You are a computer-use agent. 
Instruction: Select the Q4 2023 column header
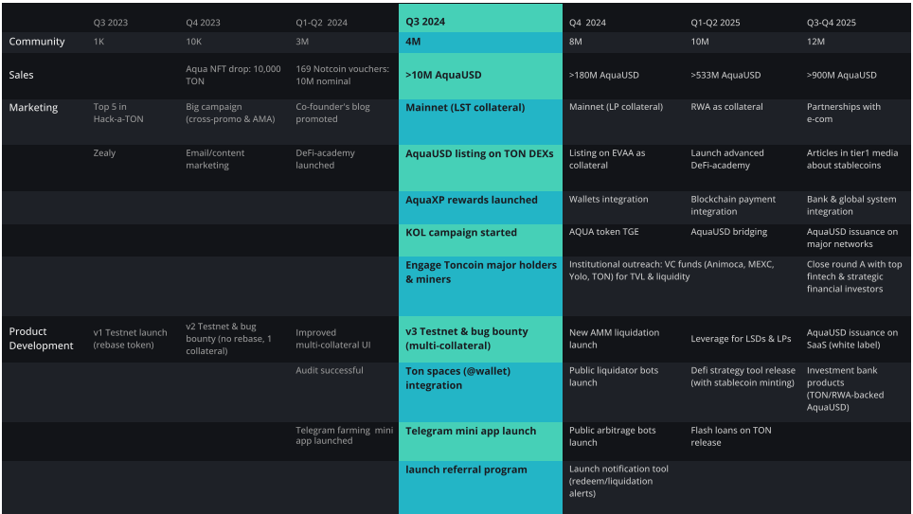(x=206, y=21)
